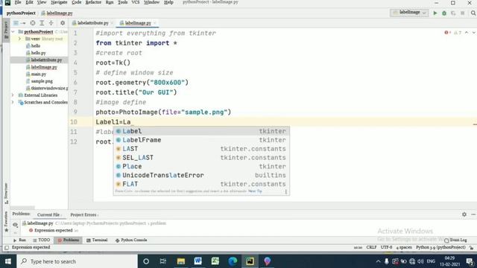Open the VCS menu
This screenshot has height=268, width=477.
tap(136, 2)
